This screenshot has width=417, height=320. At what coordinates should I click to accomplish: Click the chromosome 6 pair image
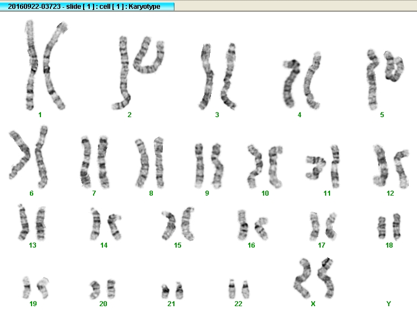29,157
